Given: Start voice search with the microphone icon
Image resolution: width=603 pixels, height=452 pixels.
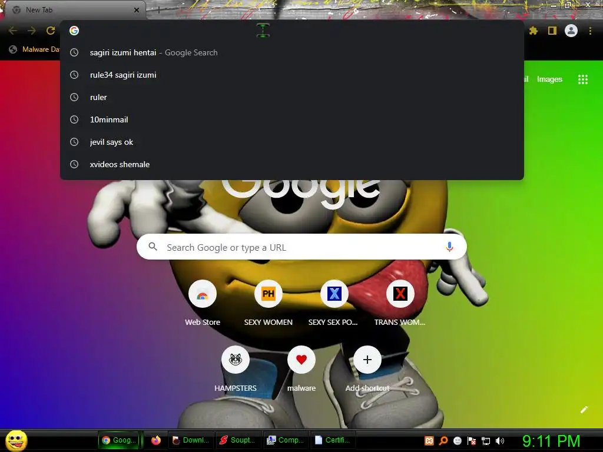Looking at the screenshot, I should point(449,247).
